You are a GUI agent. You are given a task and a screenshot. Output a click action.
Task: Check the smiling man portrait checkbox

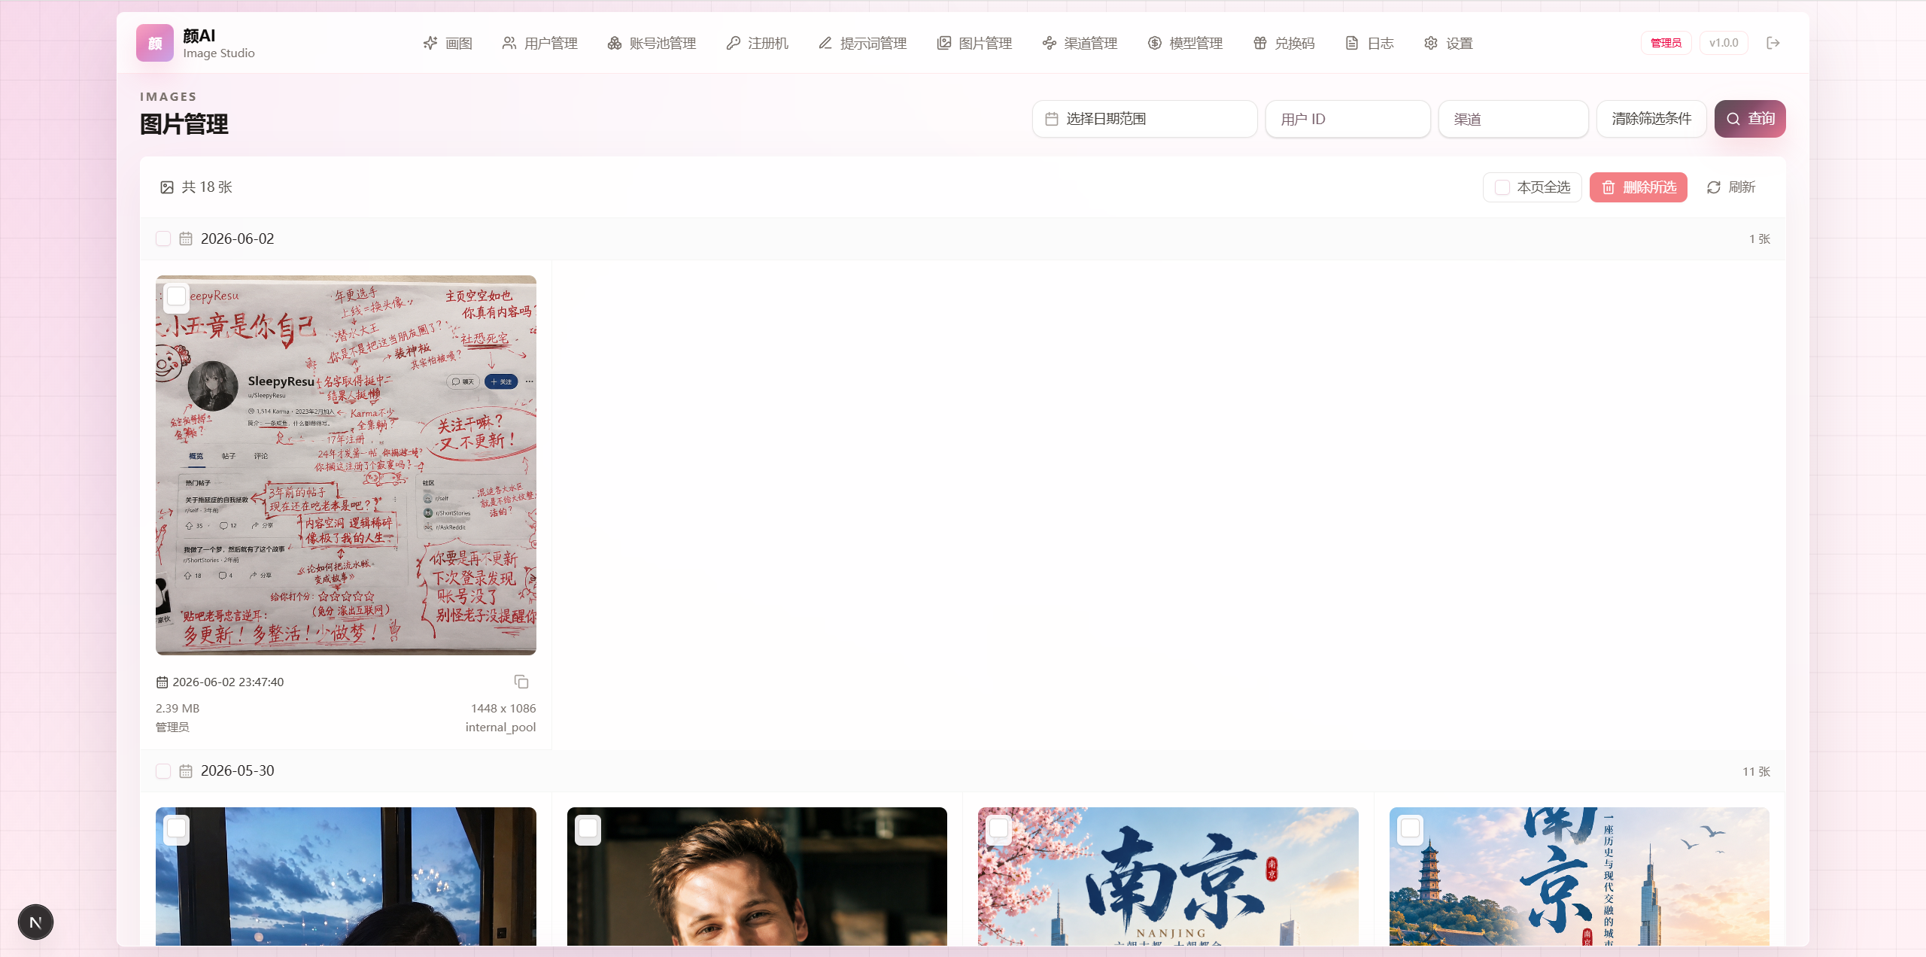[588, 828]
